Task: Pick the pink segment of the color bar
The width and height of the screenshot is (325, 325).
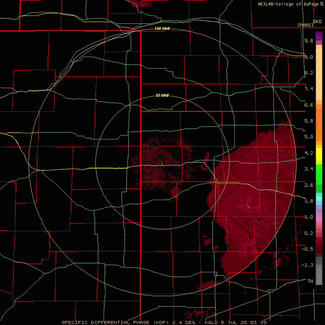Action: [x=319, y=219]
